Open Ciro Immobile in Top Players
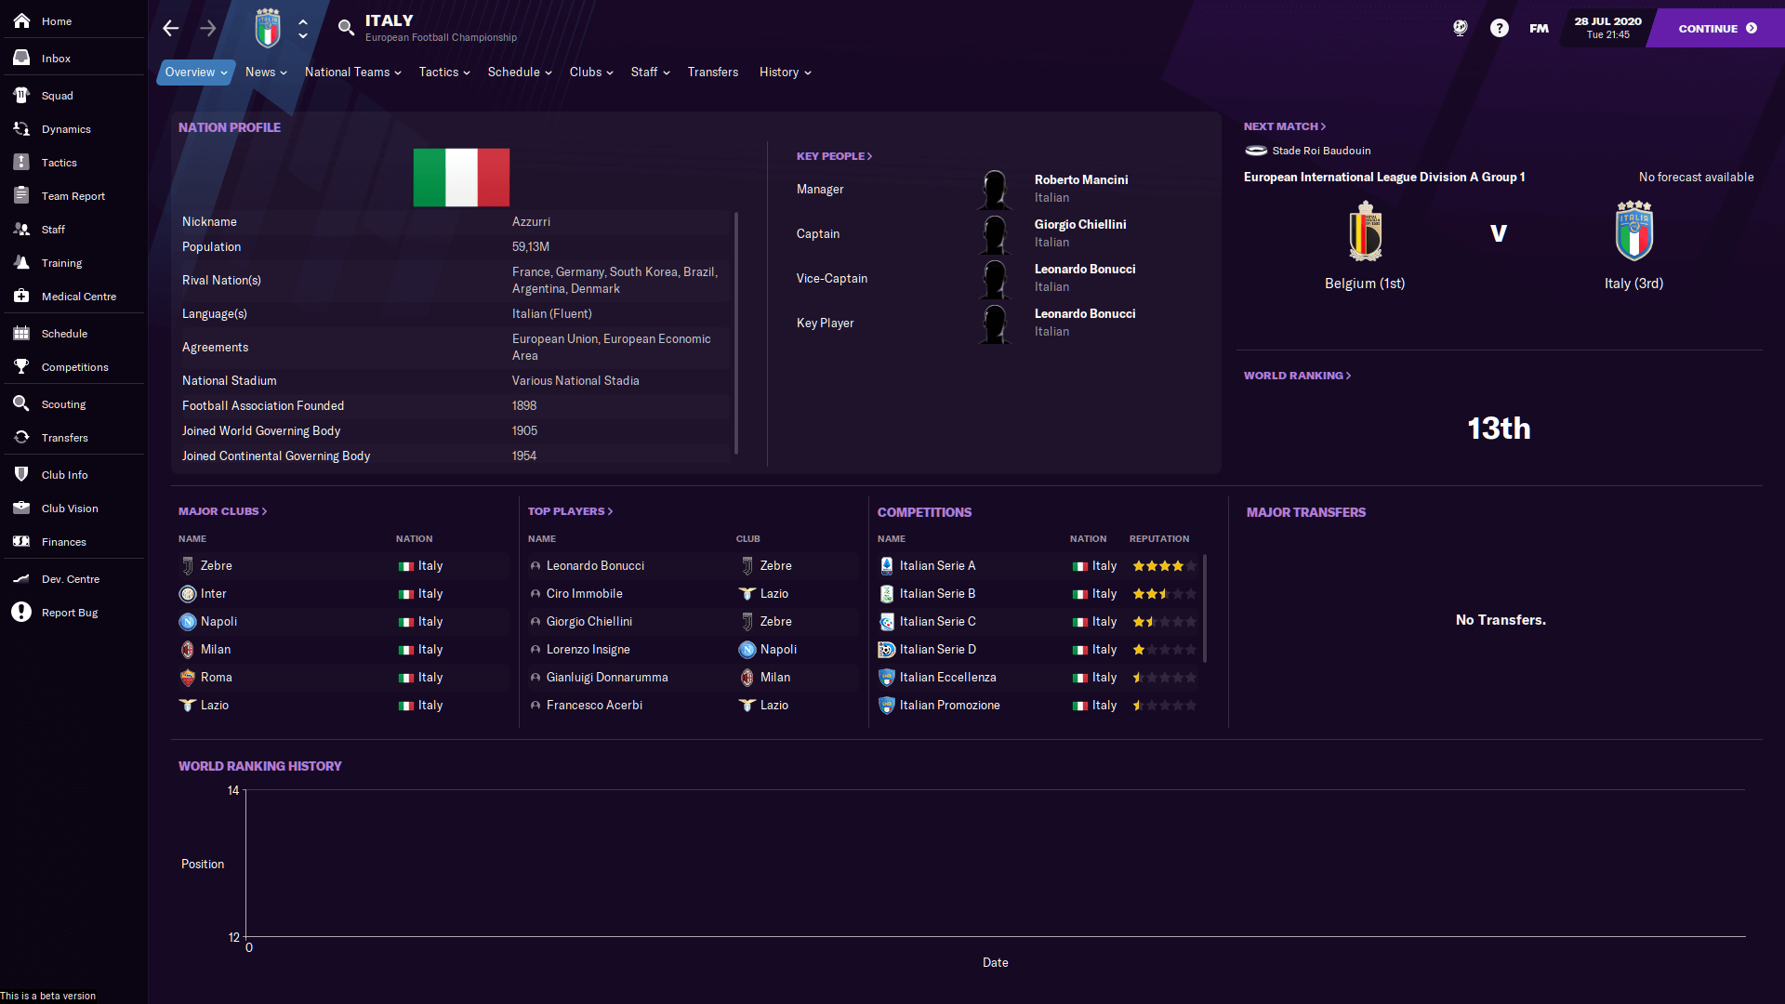This screenshot has height=1004, width=1785. point(585,593)
